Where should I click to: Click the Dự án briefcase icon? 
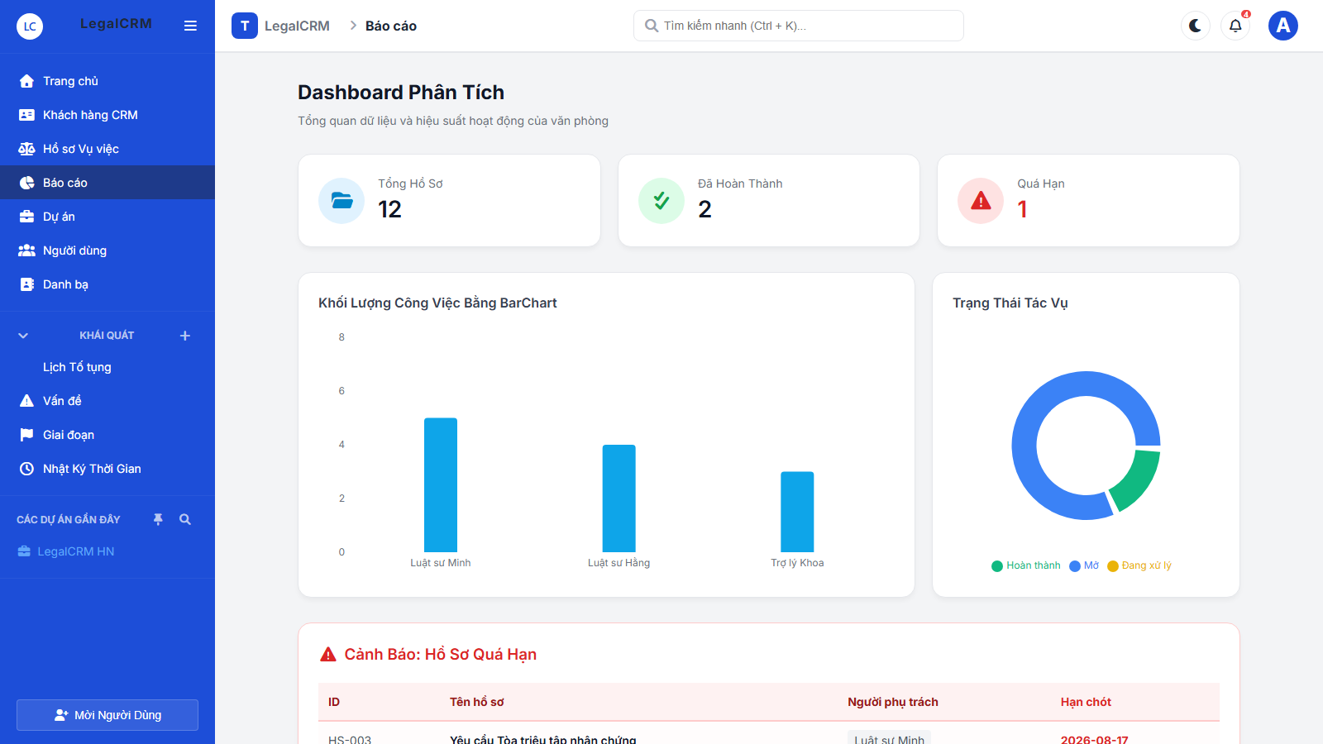point(26,217)
